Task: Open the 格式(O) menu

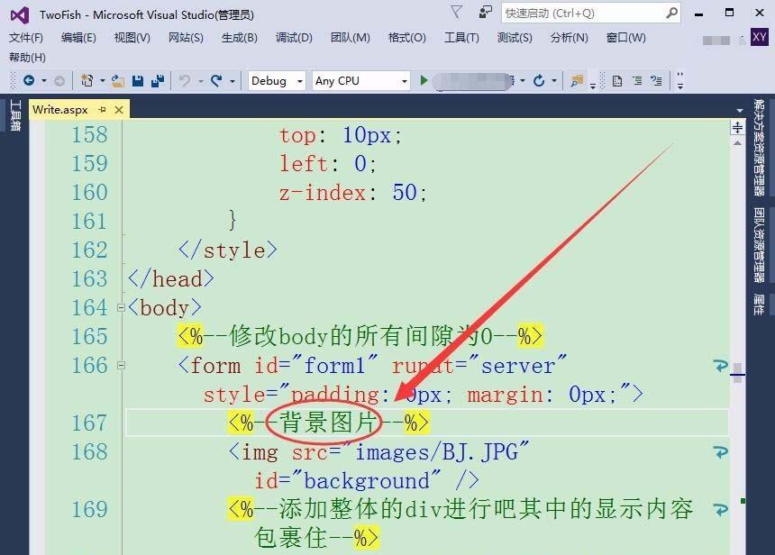Action: coord(408,38)
